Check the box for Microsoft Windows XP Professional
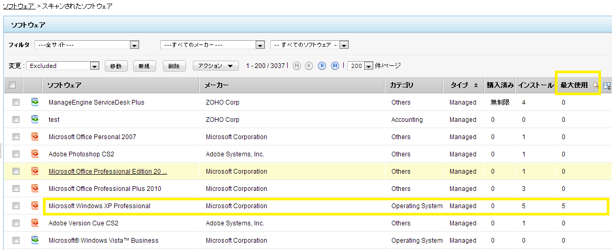The width and height of the screenshot is (612, 250). pyautogui.click(x=16, y=206)
